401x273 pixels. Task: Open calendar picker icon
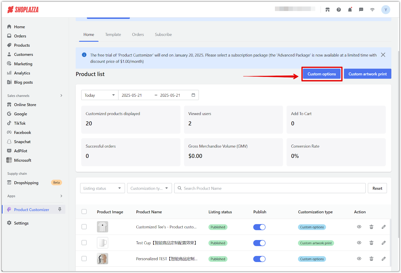coord(193,95)
